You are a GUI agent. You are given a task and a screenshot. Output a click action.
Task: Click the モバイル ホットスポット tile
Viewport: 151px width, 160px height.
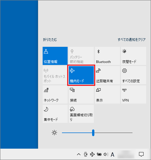(55, 75)
